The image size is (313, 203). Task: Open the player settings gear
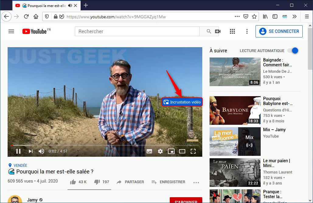(x=160, y=151)
